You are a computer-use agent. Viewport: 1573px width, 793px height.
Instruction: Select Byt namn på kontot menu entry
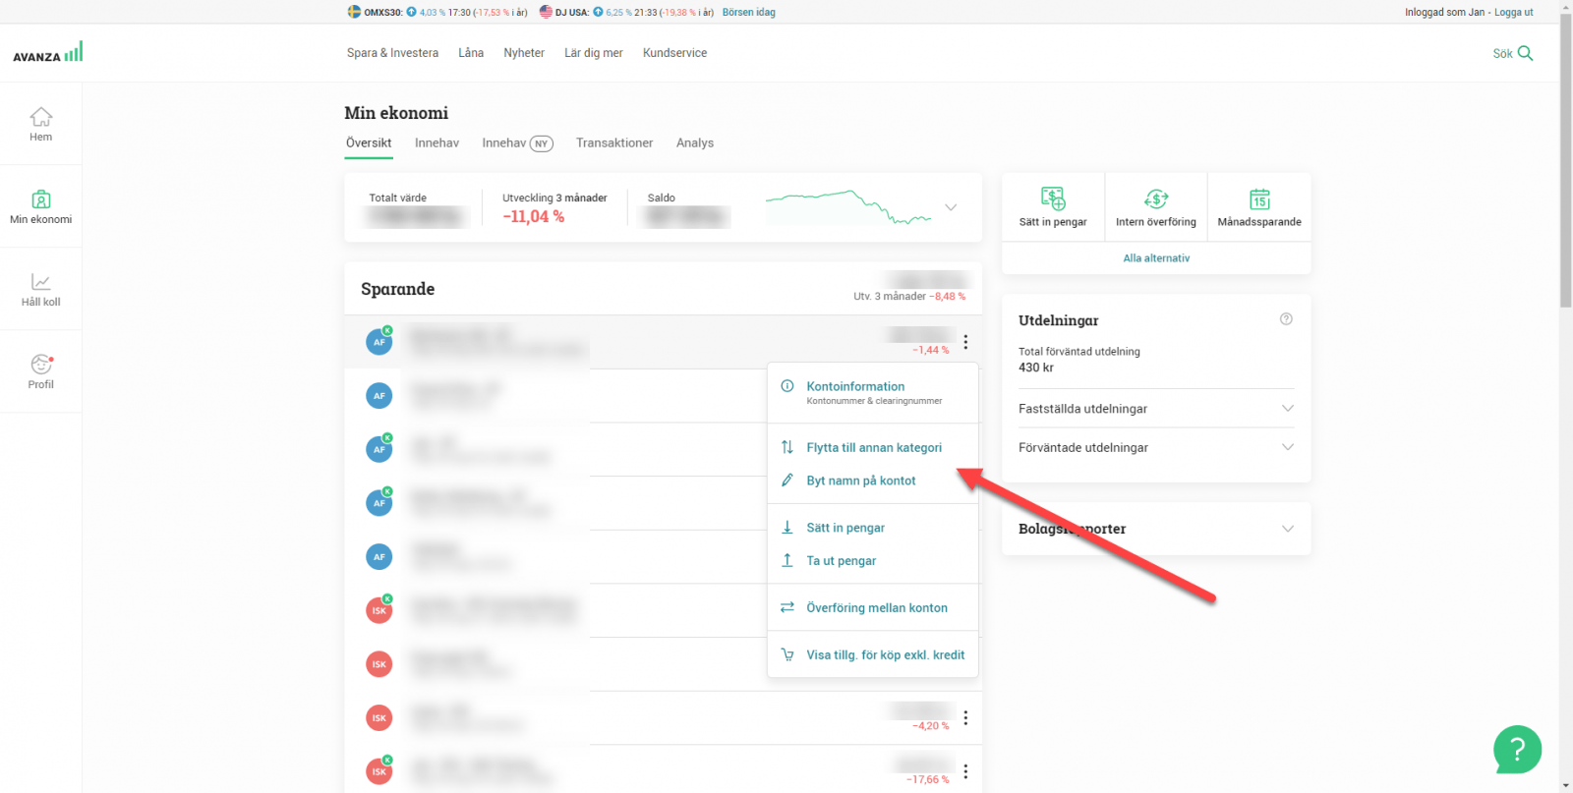click(x=860, y=481)
